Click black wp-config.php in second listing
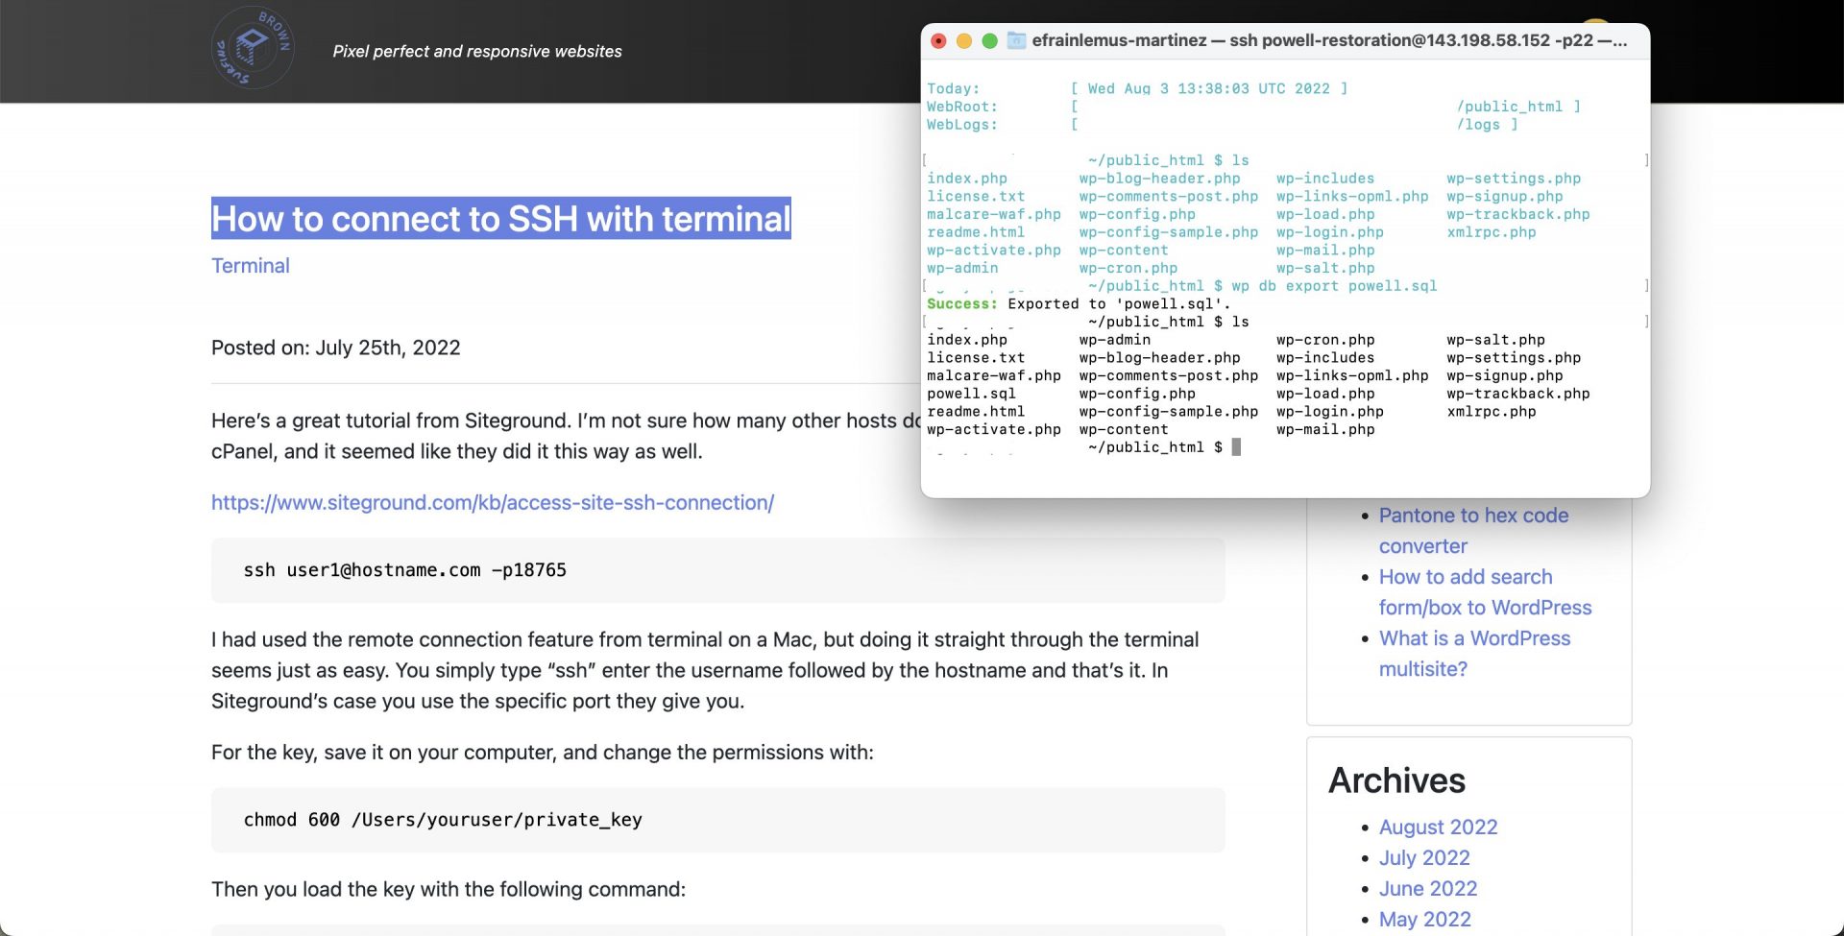Screen dimensions: 1844x936 [x=1137, y=394]
